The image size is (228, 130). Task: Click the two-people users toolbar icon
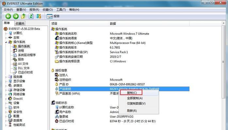pos(39,16)
